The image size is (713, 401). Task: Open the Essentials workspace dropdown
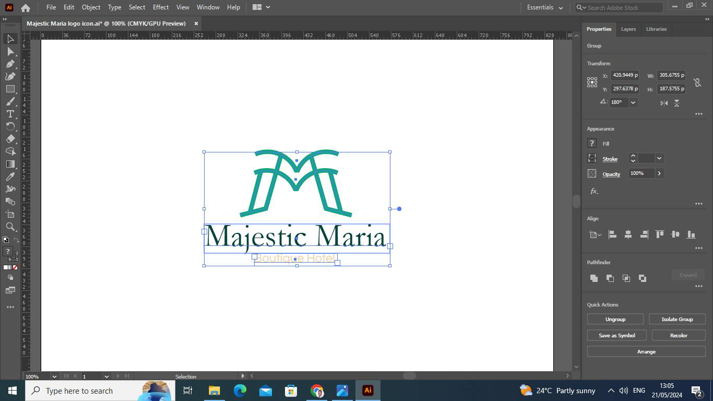(545, 7)
